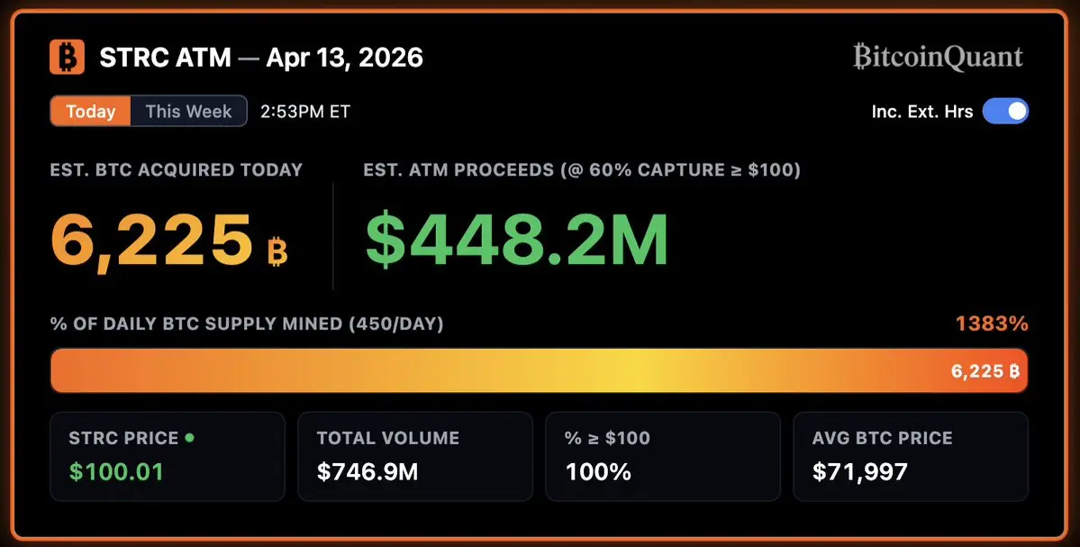This screenshot has height=547, width=1080.
Task: Click the $448.2M ATM proceeds figure
Action: (x=517, y=241)
